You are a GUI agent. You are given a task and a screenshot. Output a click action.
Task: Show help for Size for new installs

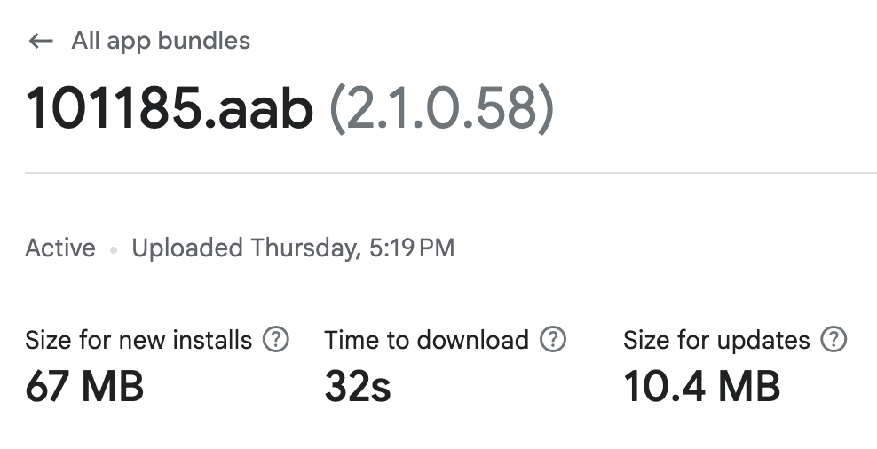(x=277, y=339)
